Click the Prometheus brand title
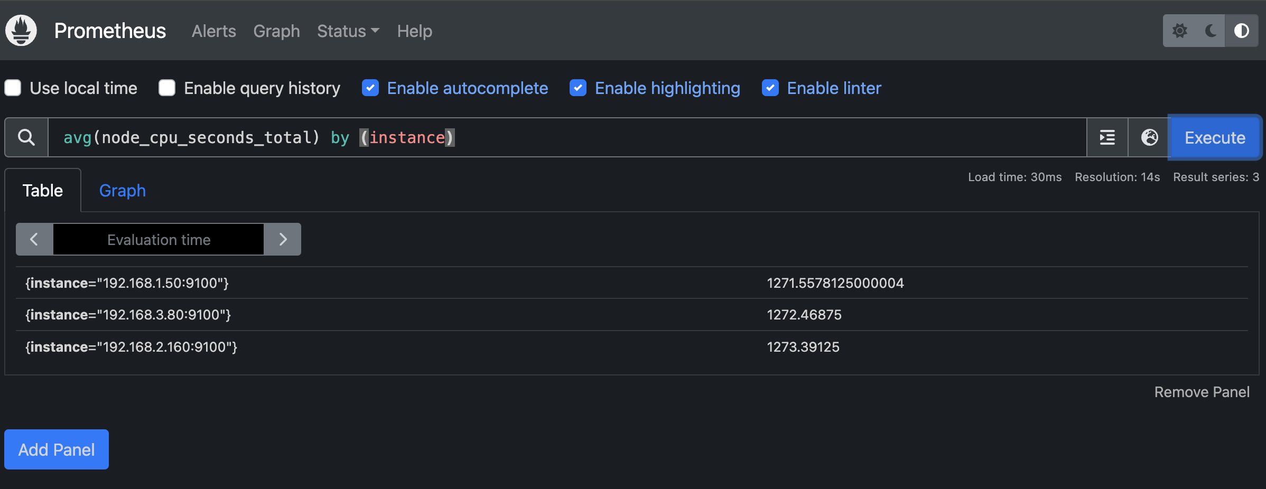The image size is (1266, 489). 110,31
